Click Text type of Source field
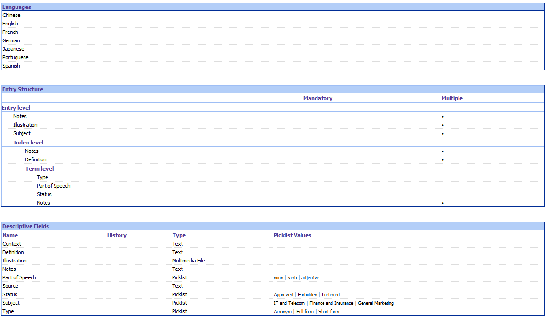Viewport: 546px width, 317px height. pos(177,286)
